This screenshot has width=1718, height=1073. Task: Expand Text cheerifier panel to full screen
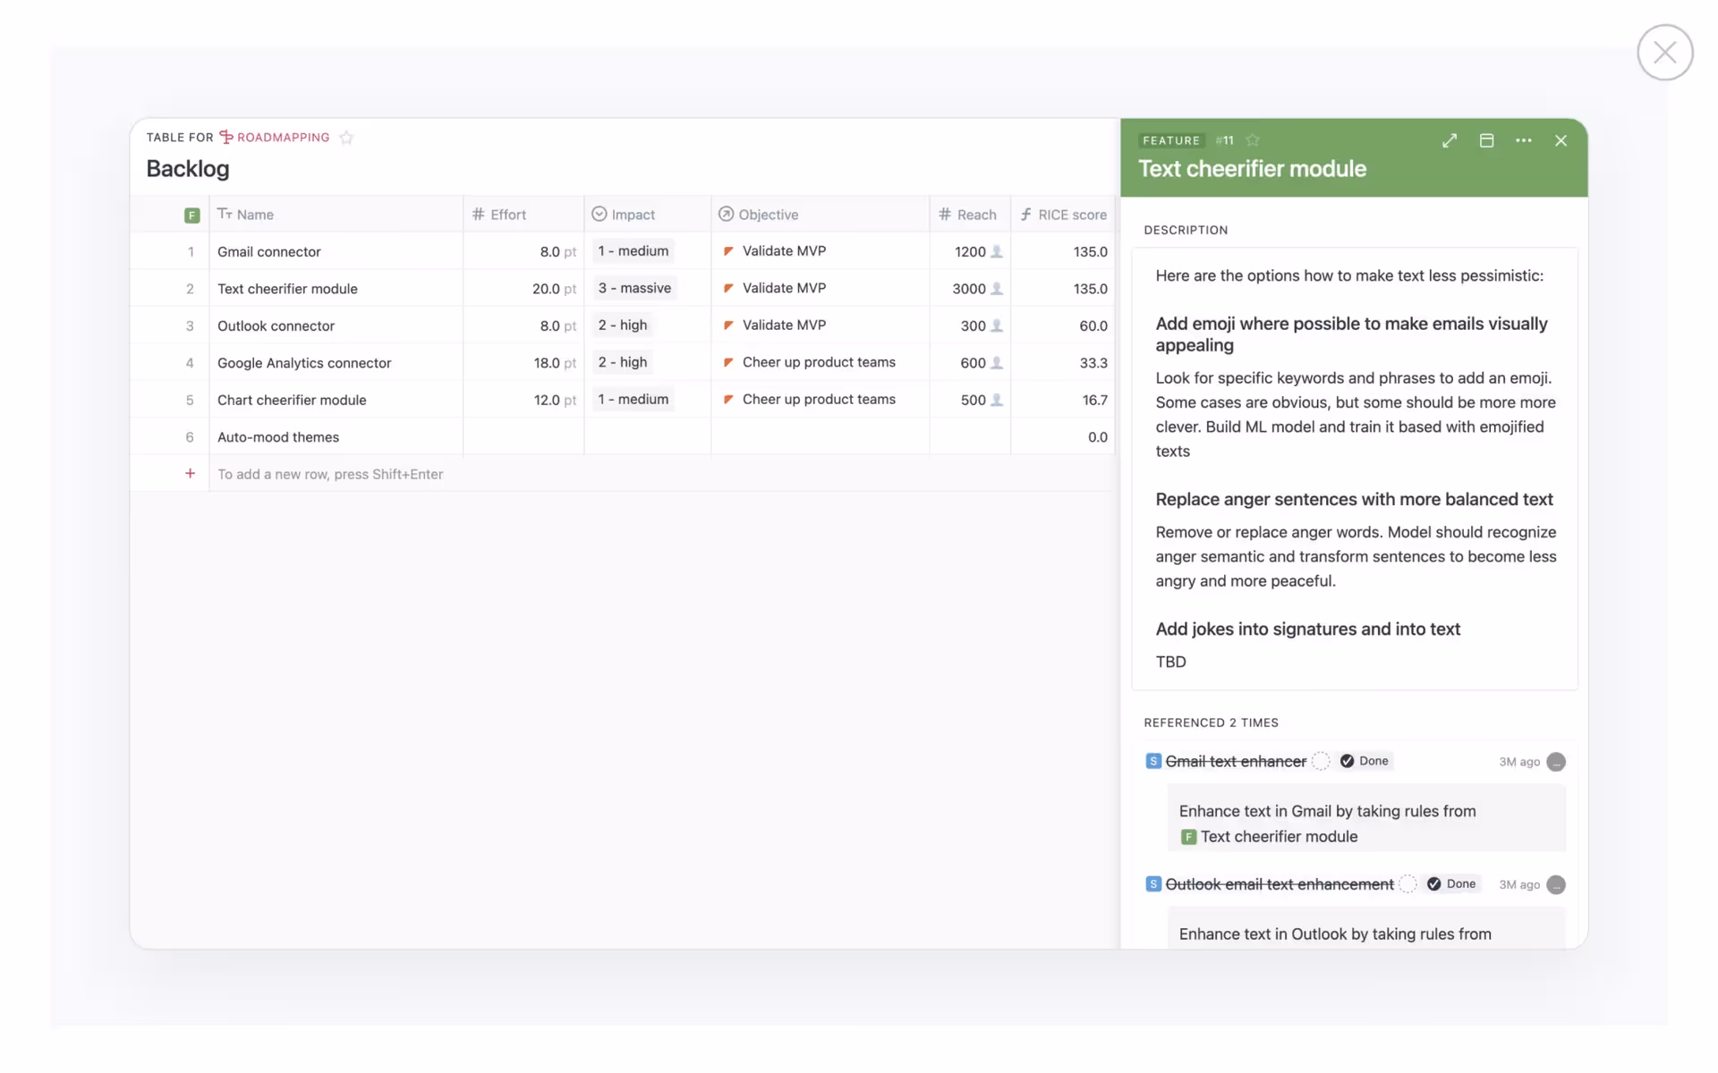coord(1450,140)
